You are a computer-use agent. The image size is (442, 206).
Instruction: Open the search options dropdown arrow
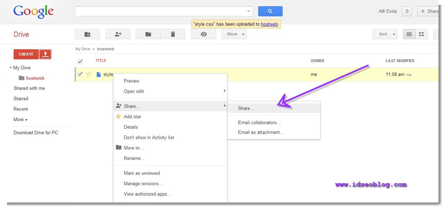(x=248, y=11)
